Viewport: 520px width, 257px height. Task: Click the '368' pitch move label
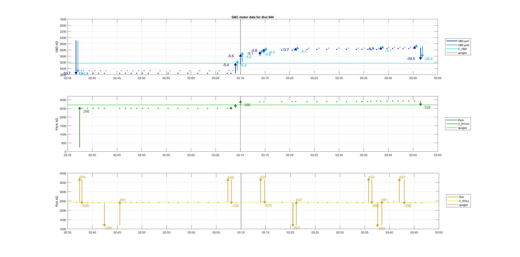[247, 105]
